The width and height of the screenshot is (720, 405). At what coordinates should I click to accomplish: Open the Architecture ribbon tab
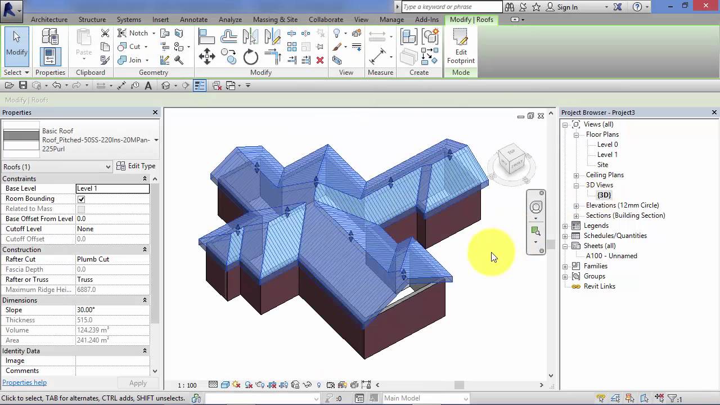coord(49,20)
